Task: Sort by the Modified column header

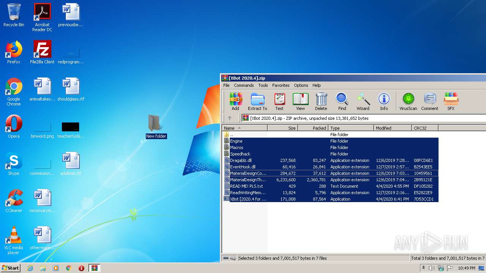Action: click(393, 128)
